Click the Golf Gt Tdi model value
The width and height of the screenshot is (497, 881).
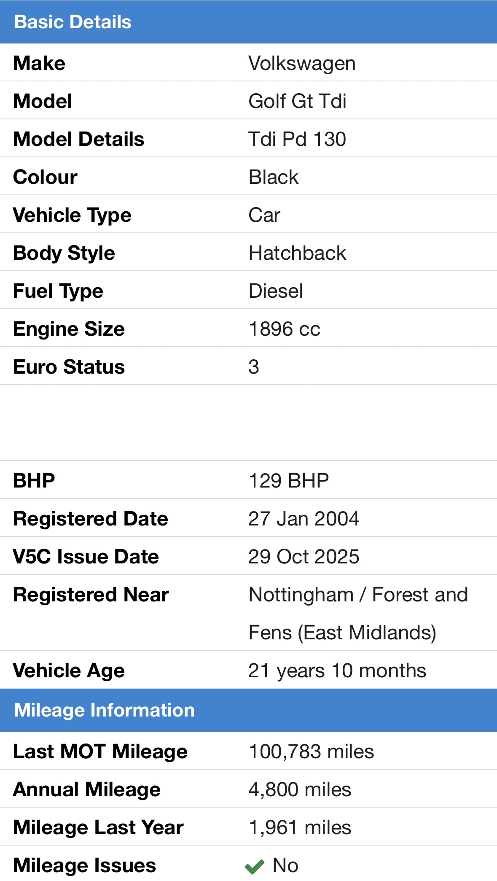point(297,101)
